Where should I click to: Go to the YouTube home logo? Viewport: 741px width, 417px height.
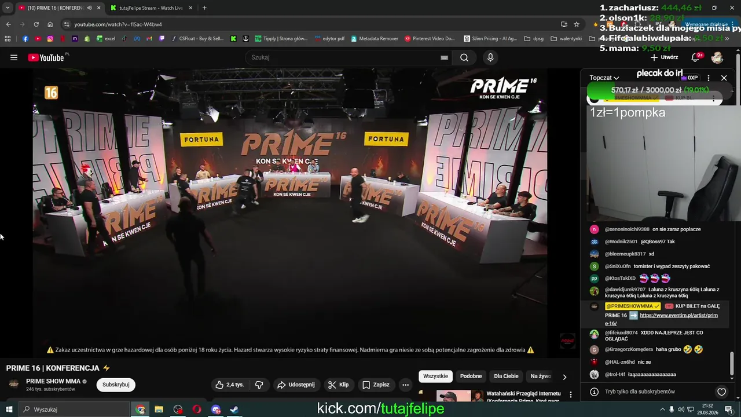coord(46,57)
